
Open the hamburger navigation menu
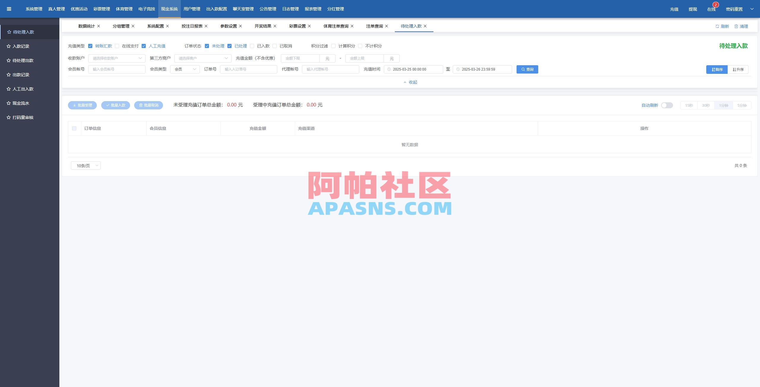pos(9,9)
